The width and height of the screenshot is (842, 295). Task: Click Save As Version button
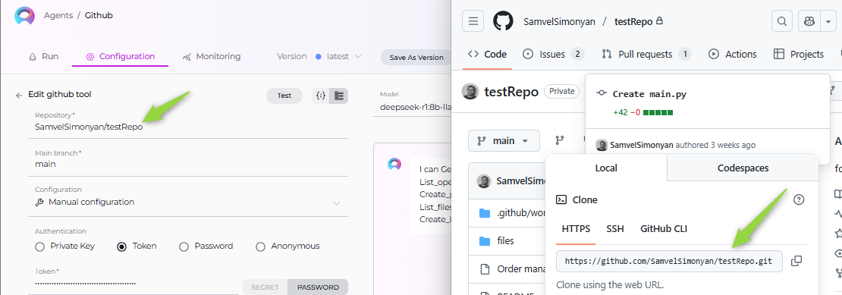pyautogui.click(x=416, y=58)
